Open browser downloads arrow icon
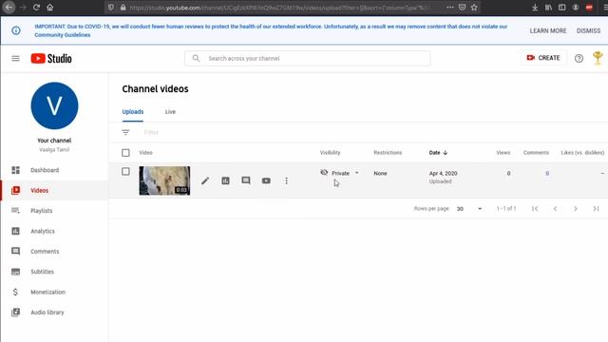Image resolution: width=608 pixels, height=342 pixels. (x=535, y=7)
